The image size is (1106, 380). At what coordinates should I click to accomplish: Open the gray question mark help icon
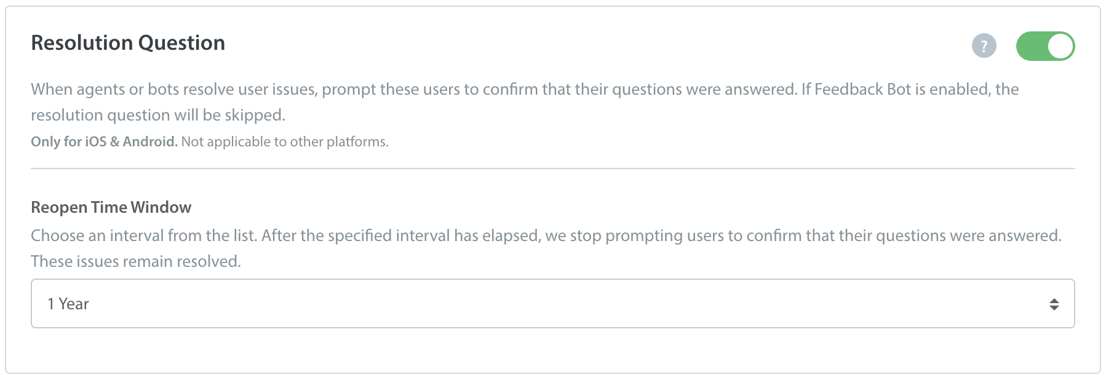coord(984,46)
